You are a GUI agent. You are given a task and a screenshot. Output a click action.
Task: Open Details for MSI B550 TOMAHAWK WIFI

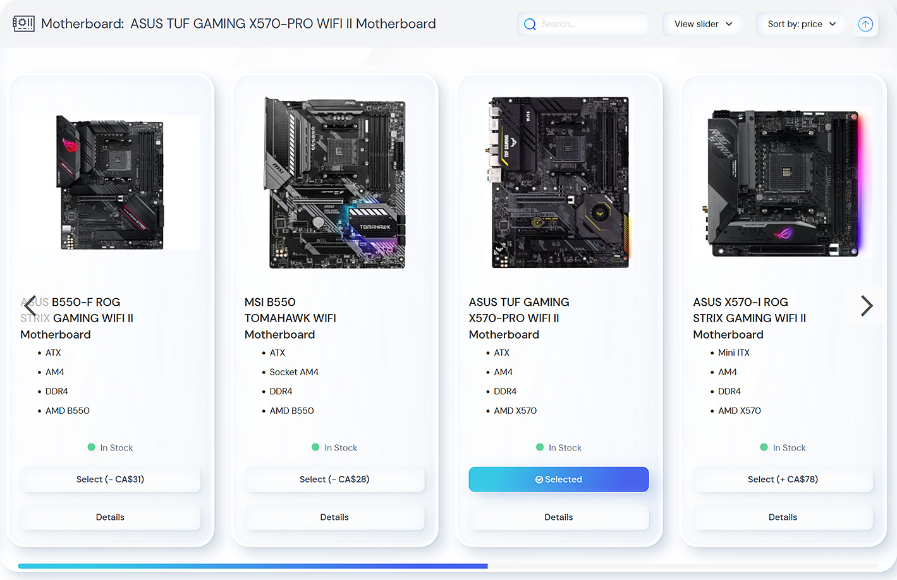(x=334, y=517)
